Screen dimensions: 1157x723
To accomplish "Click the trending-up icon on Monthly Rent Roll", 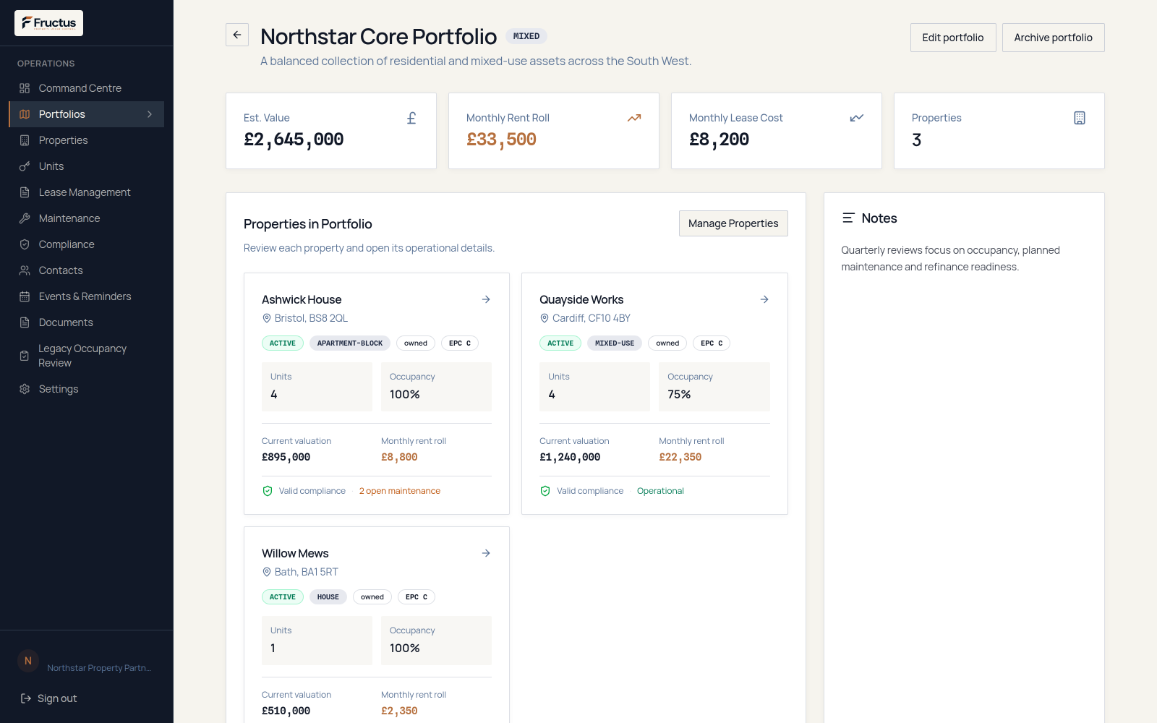I will point(634,118).
